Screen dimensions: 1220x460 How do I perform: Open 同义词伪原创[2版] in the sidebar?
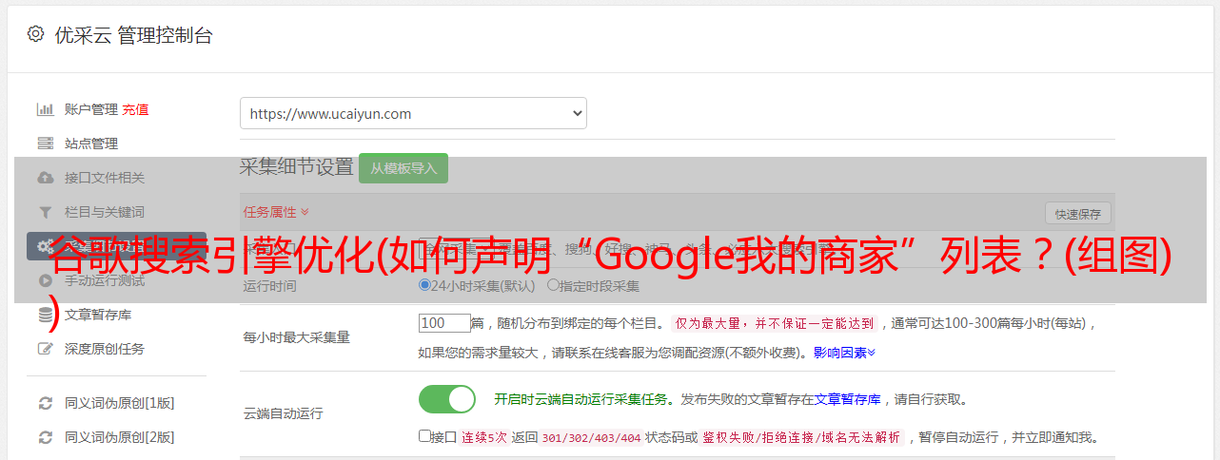[x=120, y=437]
